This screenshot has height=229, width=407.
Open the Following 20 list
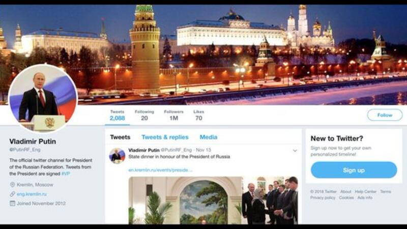[x=144, y=116]
